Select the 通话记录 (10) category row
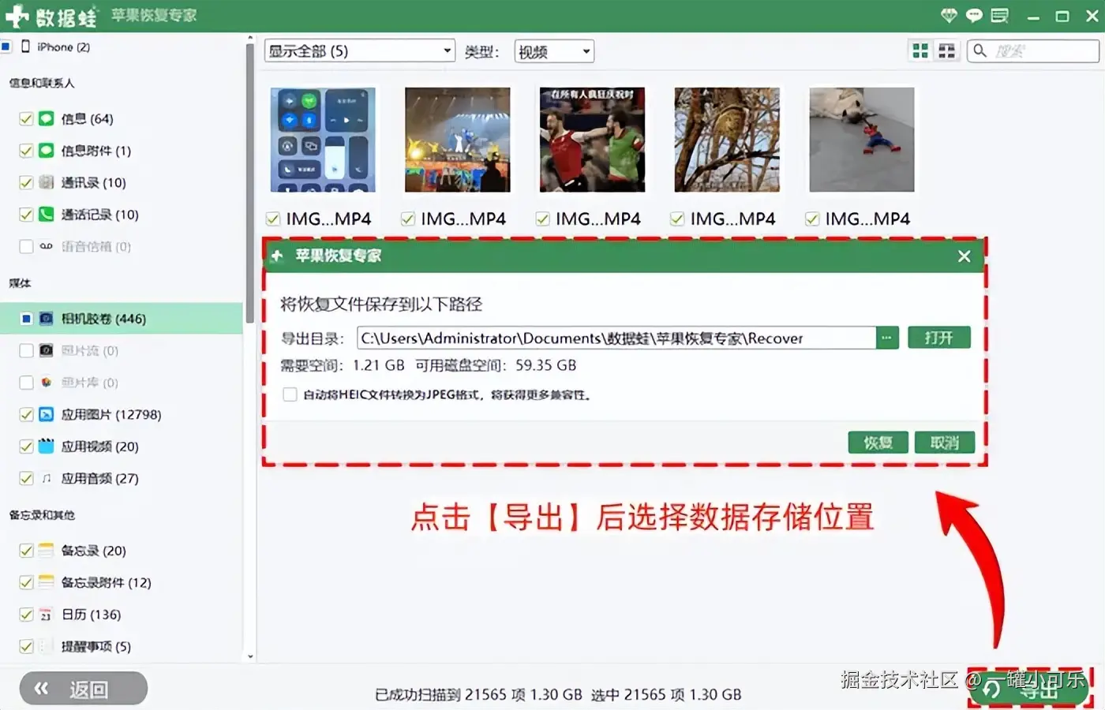Screen dimensions: 1105x710 coord(122,214)
